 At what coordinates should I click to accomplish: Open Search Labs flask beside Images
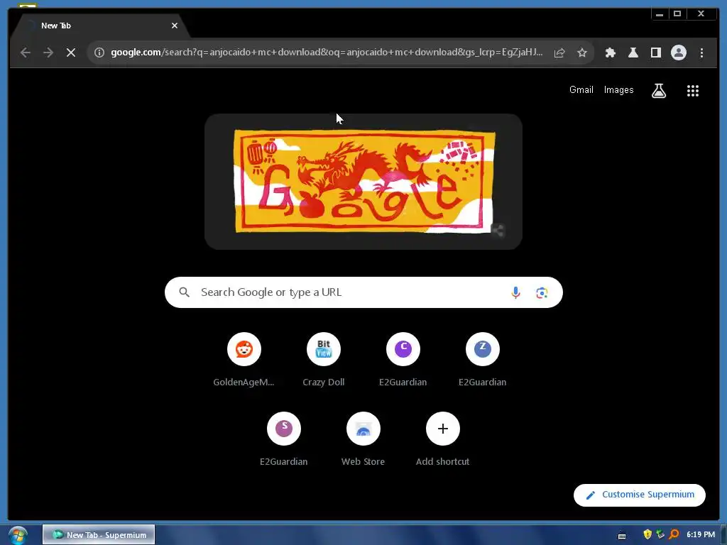659,90
